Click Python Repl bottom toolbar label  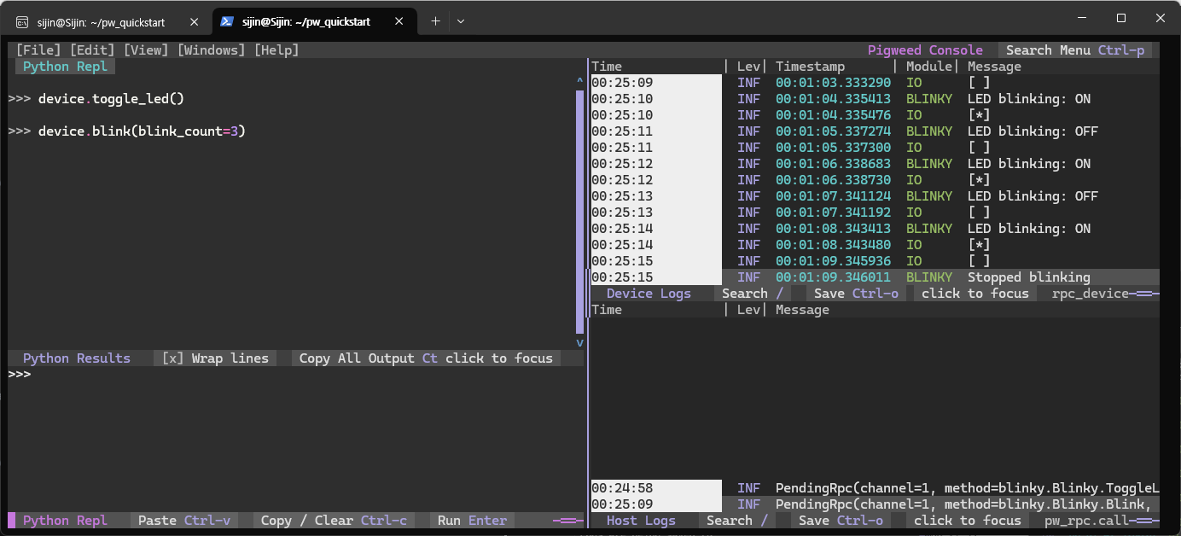pyautogui.click(x=65, y=521)
